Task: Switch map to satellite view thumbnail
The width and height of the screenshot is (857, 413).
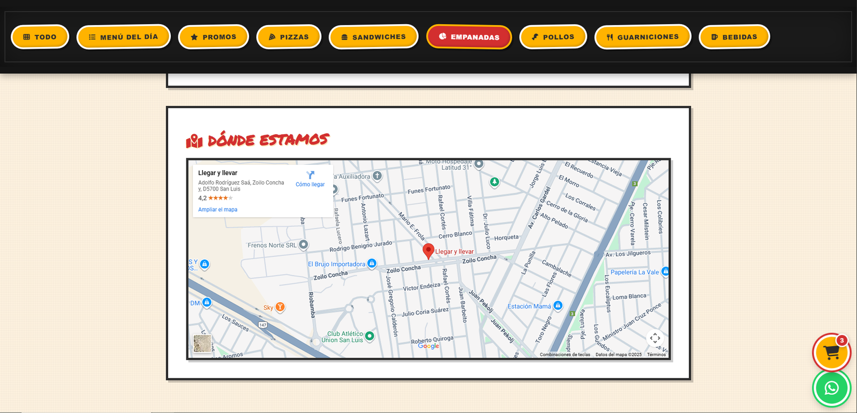Action: tap(202, 343)
